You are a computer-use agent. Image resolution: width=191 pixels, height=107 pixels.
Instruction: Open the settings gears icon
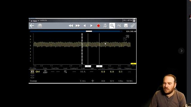point(133,26)
